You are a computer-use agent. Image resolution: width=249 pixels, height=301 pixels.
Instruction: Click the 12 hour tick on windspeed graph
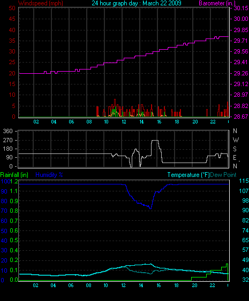click(124, 122)
